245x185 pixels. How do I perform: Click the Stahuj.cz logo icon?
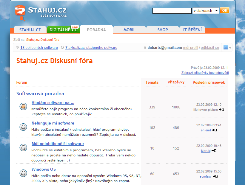pos(20,13)
